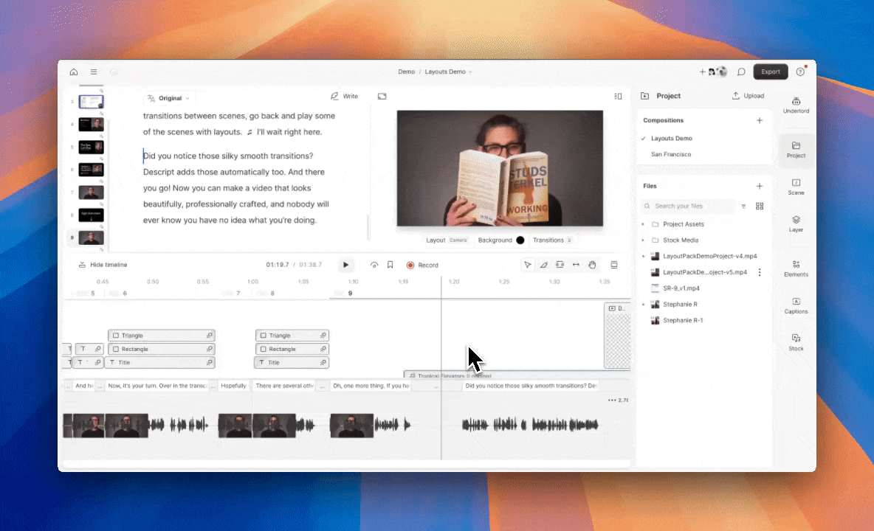Select the slip double-arrow tool

pos(576,265)
